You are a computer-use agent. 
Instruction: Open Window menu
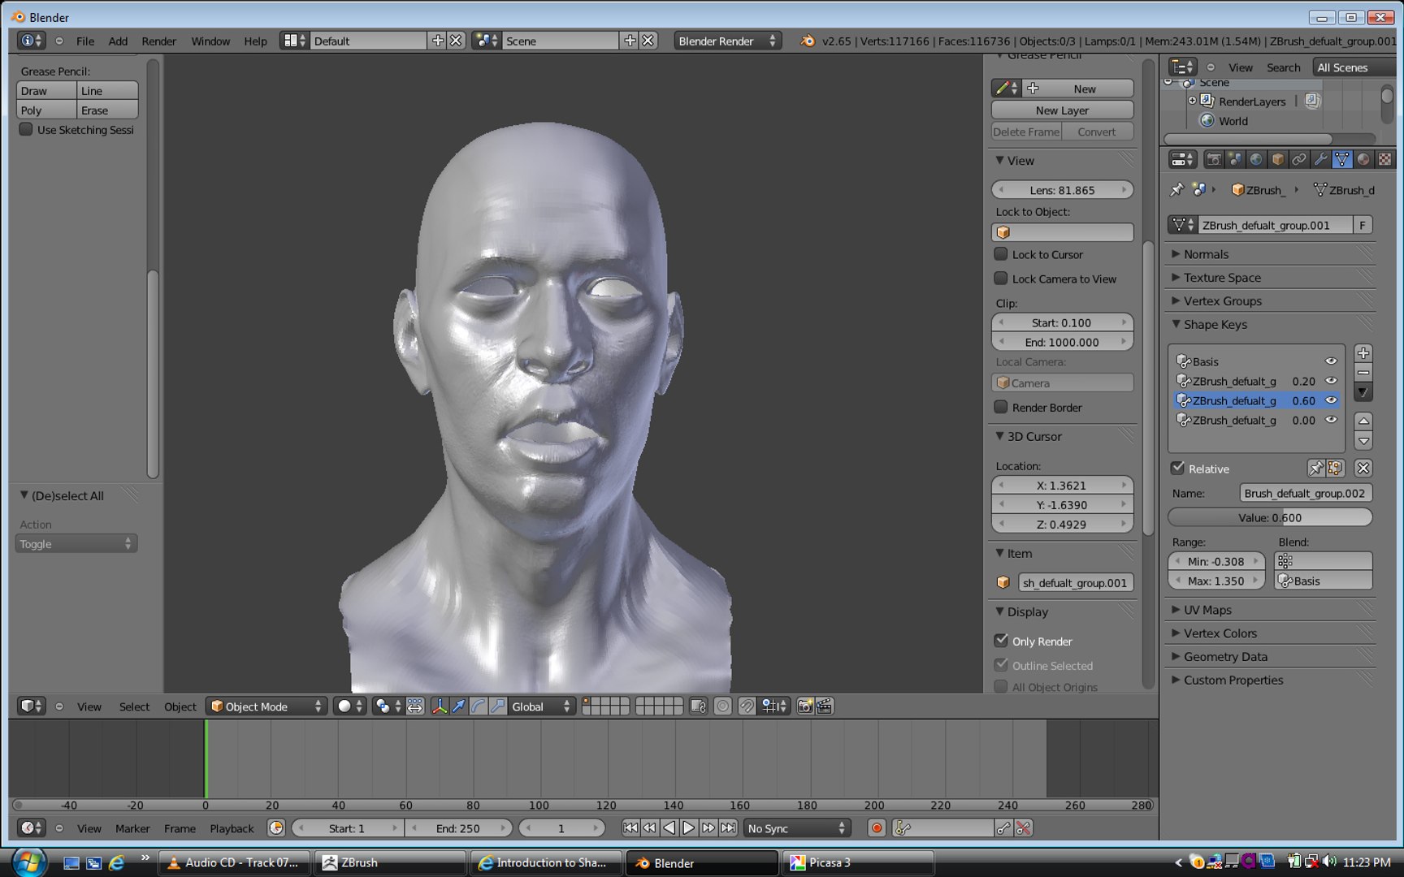210,41
